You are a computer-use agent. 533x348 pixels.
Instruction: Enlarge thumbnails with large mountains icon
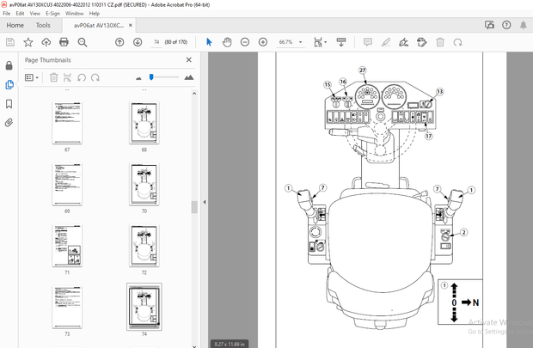(188, 77)
